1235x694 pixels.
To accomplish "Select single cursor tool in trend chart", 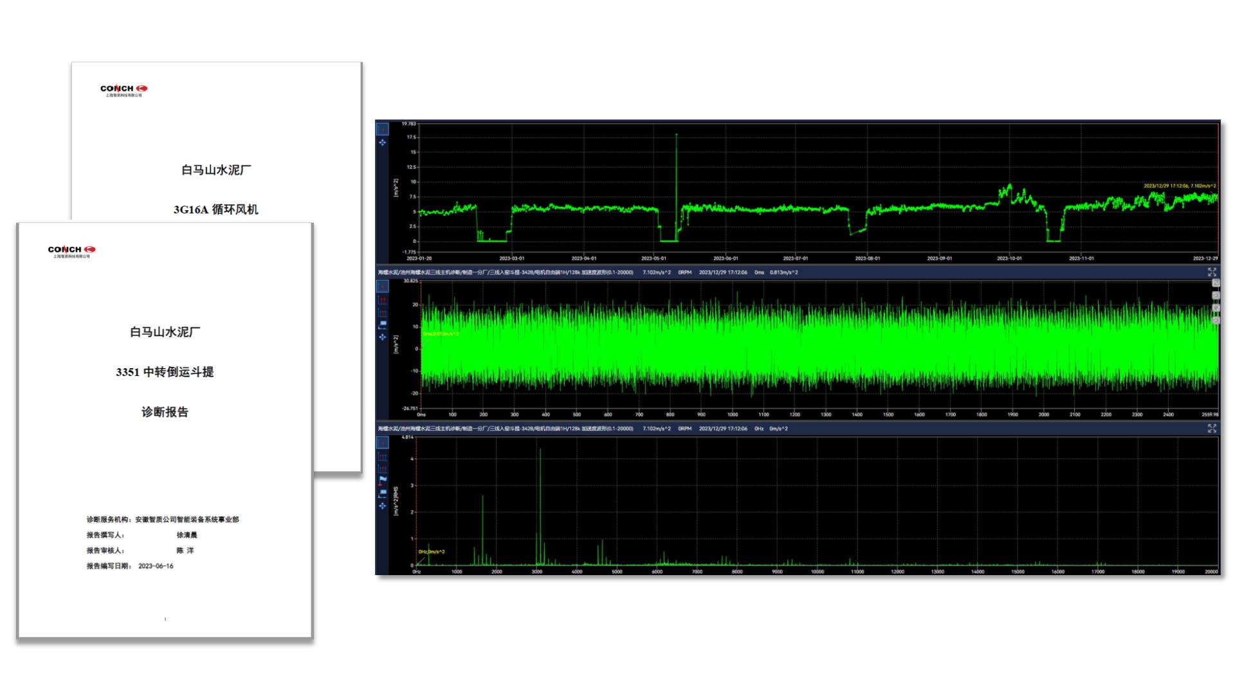I will pyautogui.click(x=382, y=129).
